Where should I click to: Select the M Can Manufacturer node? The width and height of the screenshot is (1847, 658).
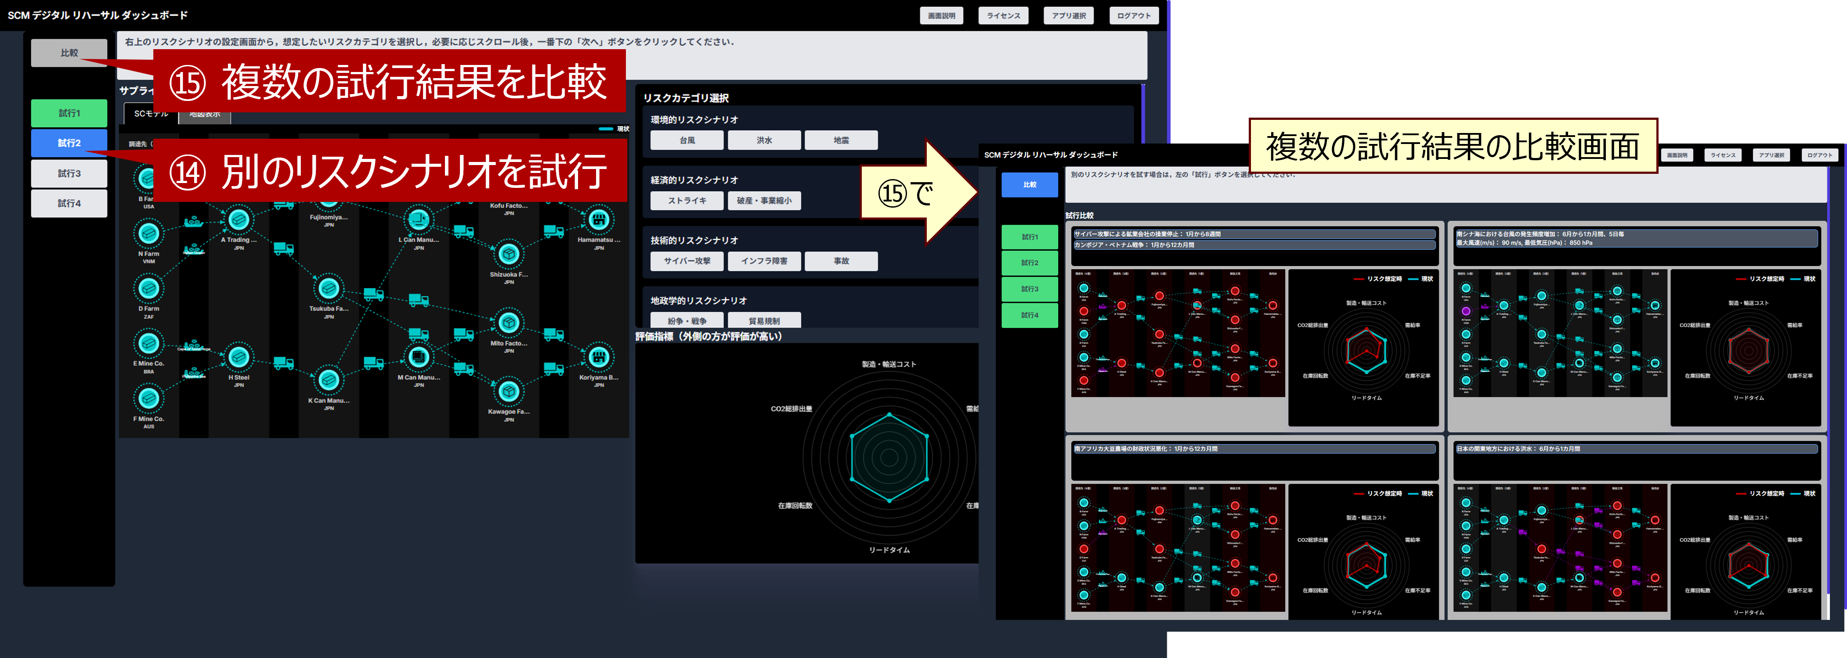(419, 356)
